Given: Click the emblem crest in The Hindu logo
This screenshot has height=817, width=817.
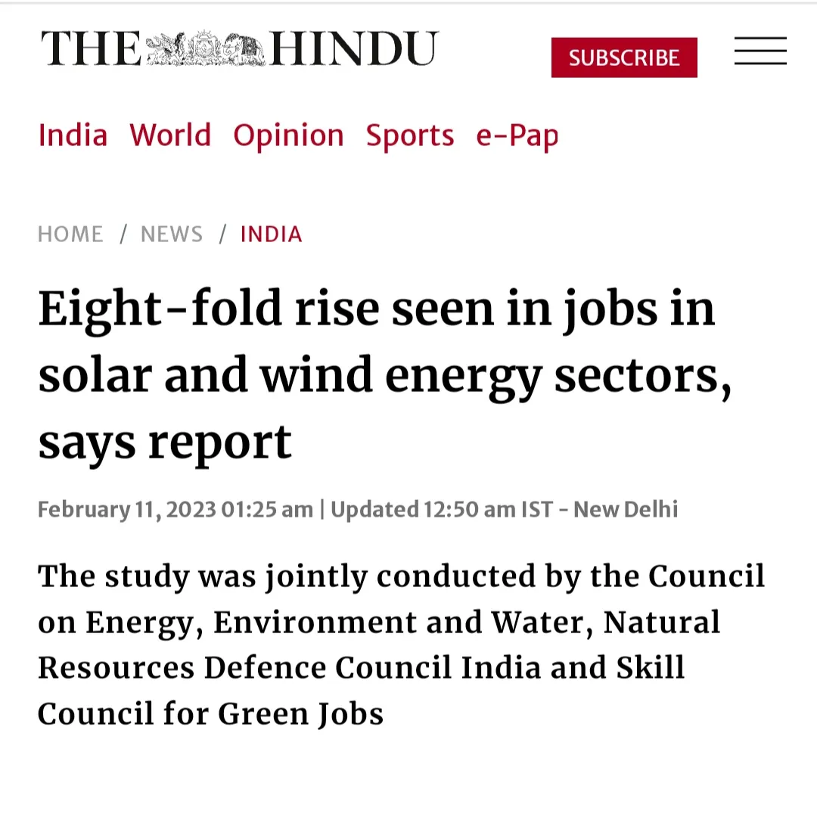Looking at the screenshot, I should point(205,48).
